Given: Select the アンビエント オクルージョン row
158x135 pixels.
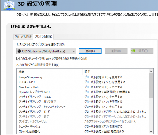Looking at the screenshot, I should 83,122.
